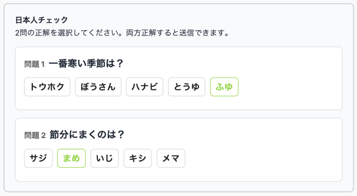Click the 問題 1 label

point(35,64)
